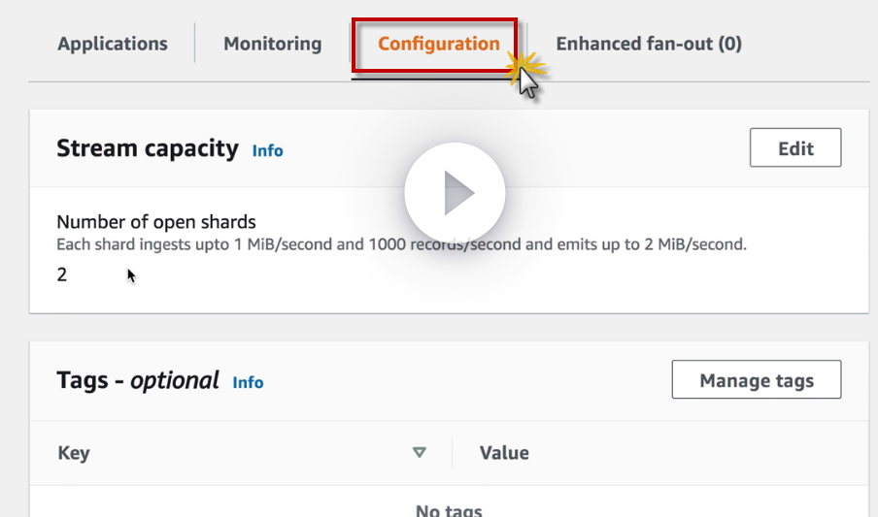
Task: Click the separator between Applications and Monitoring tabs
Action: [195, 44]
